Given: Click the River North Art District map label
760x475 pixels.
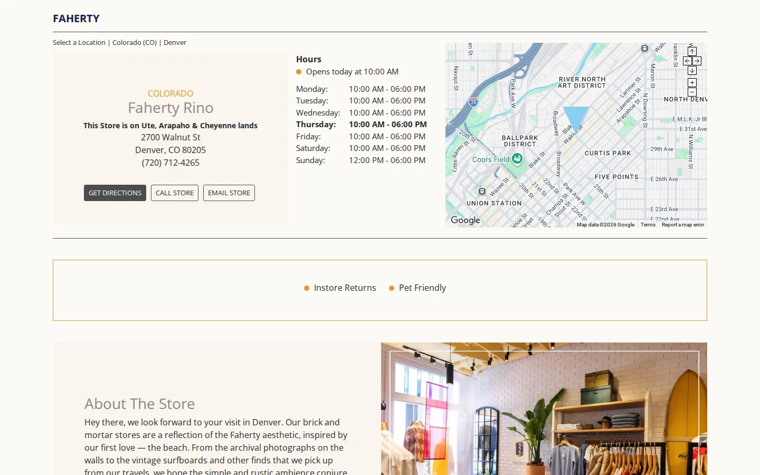Looking at the screenshot, I should point(582,82).
